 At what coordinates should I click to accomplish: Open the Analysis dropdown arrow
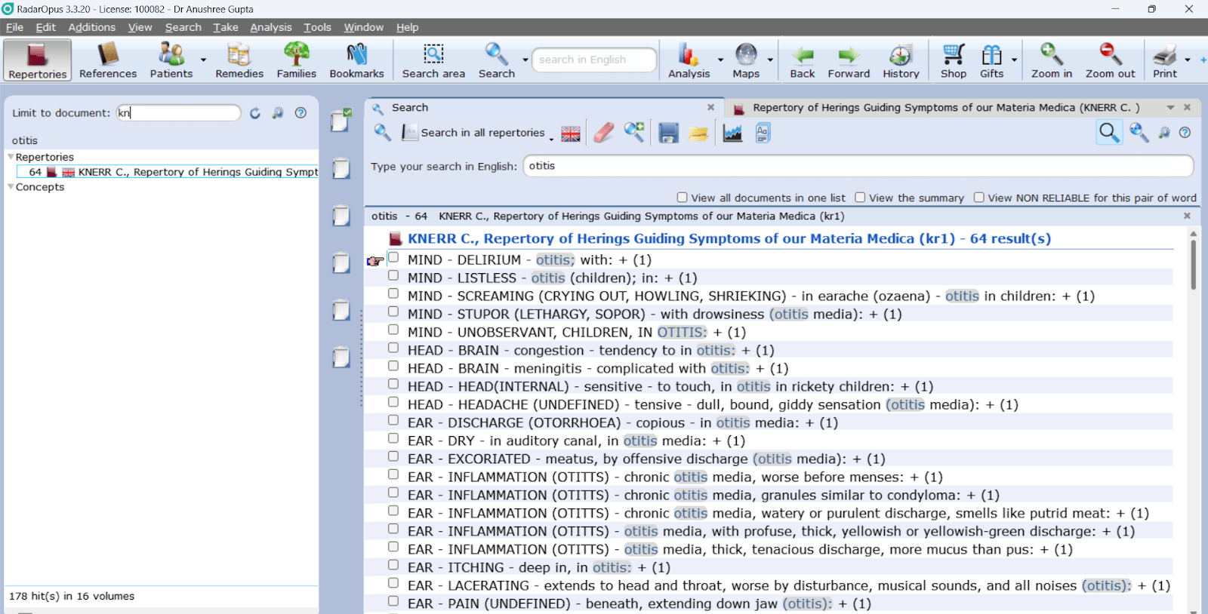point(720,60)
